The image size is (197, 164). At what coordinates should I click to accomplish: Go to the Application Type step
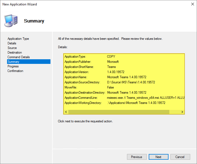tap(18, 39)
